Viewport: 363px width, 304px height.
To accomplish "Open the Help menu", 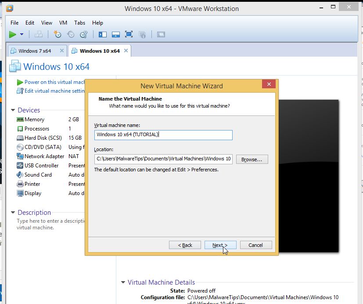I will point(97,23).
